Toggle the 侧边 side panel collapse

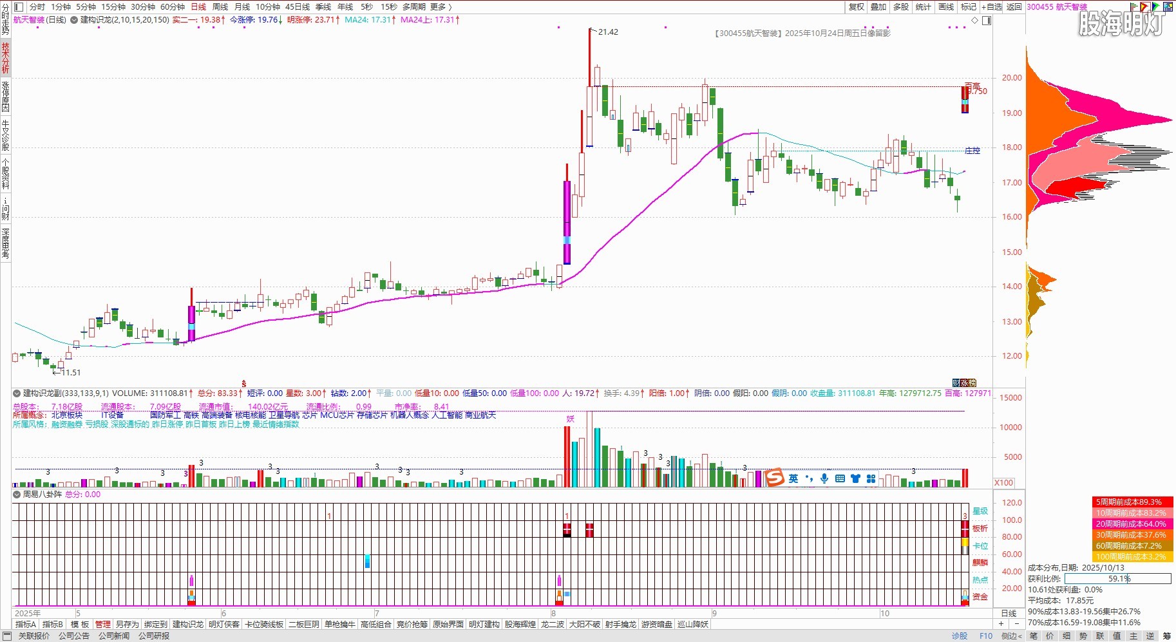point(1011,636)
